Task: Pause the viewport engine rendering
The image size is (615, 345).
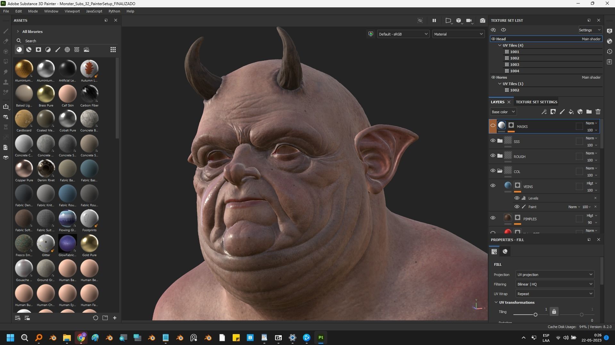Action: click(434, 20)
